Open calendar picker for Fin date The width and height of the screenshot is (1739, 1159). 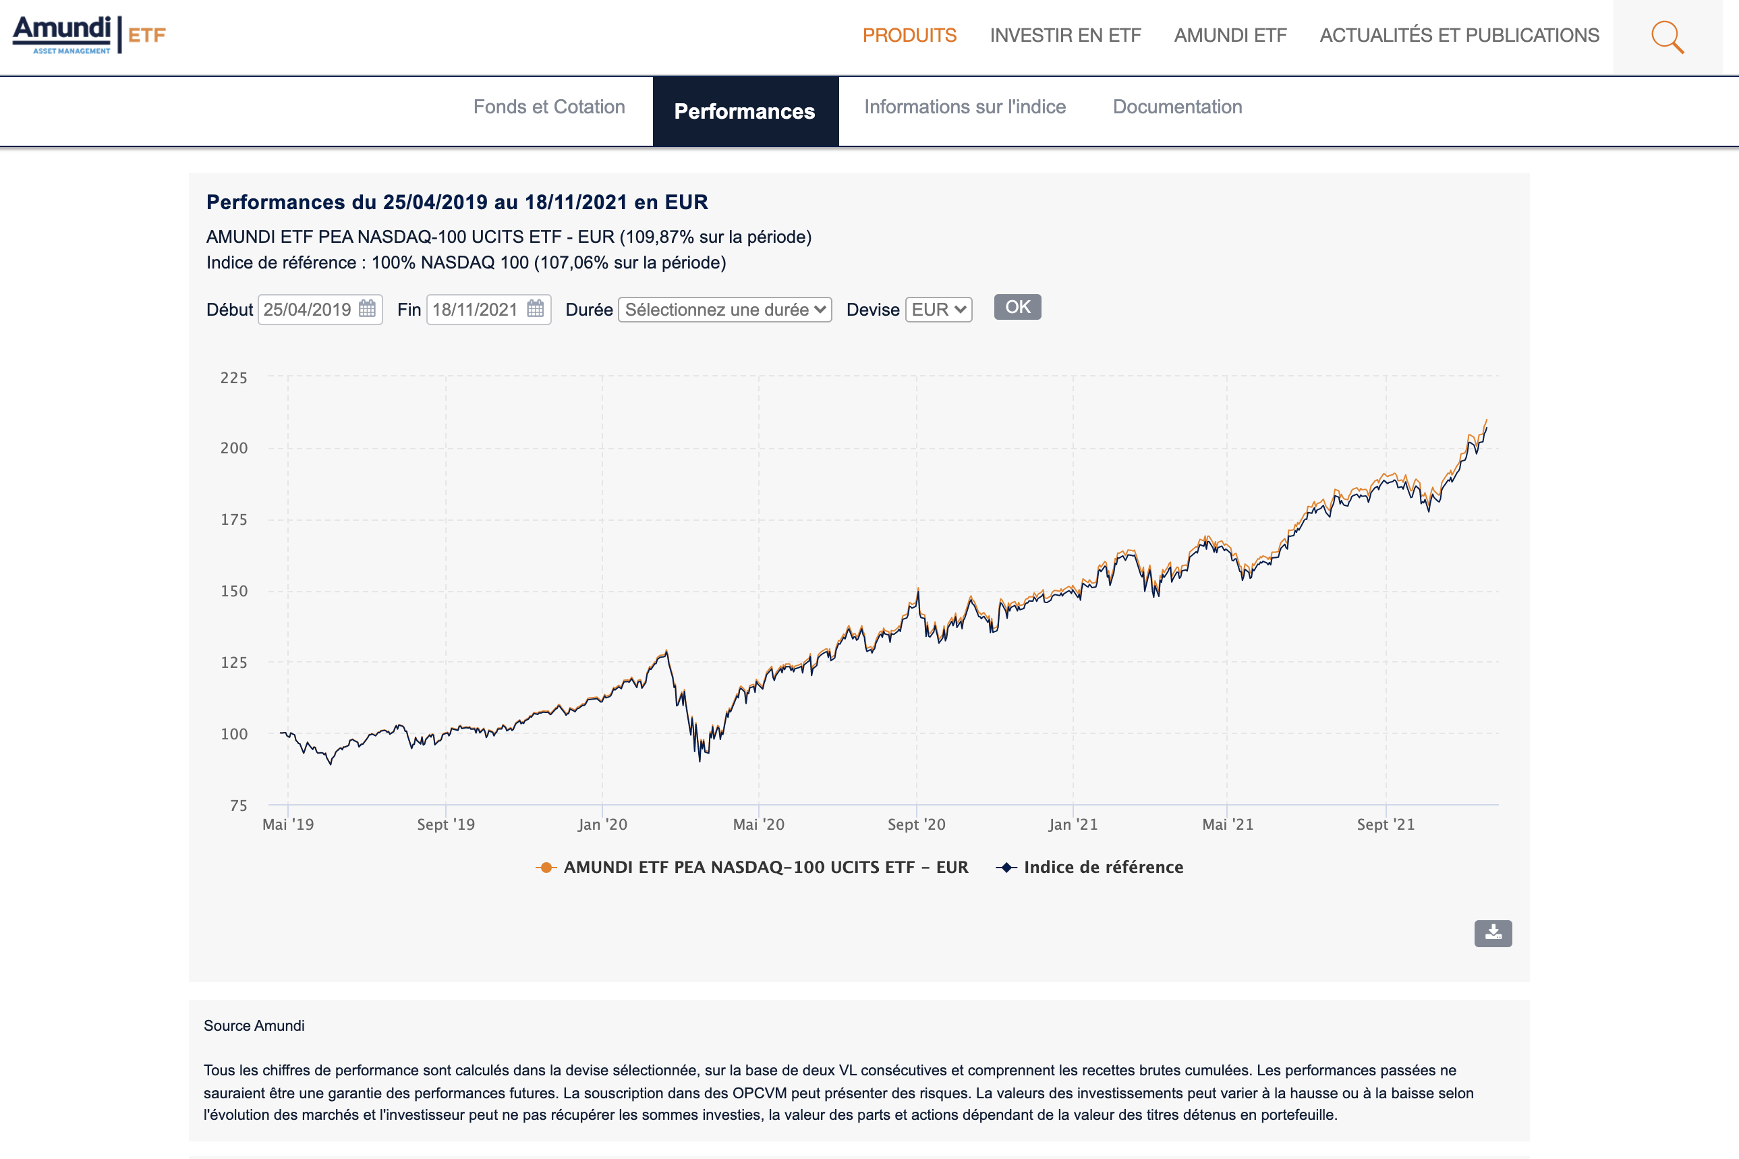pyautogui.click(x=535, y=308)
